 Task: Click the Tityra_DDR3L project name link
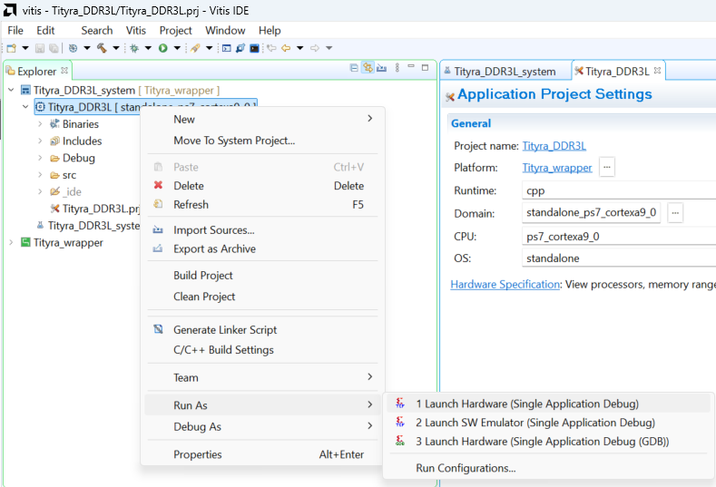[554, 145]
